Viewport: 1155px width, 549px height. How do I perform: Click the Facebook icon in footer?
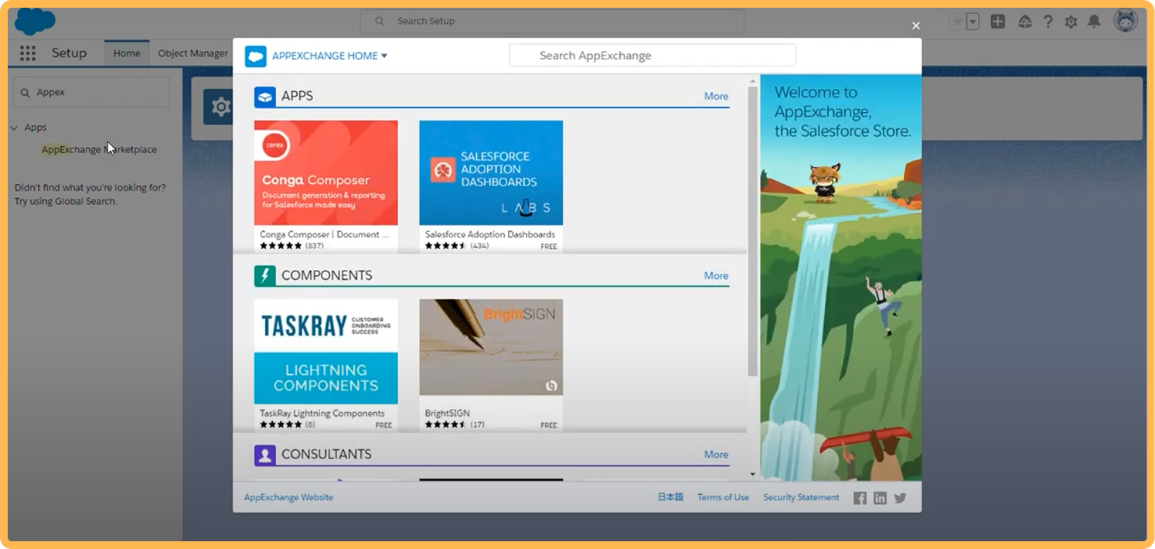click(x=860, y=498)
